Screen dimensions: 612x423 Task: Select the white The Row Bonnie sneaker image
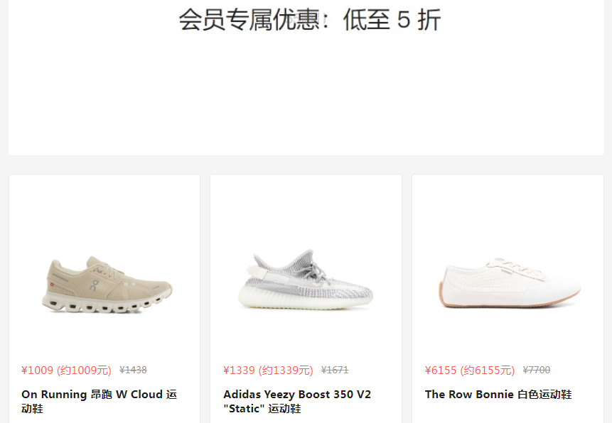(510, 282)
